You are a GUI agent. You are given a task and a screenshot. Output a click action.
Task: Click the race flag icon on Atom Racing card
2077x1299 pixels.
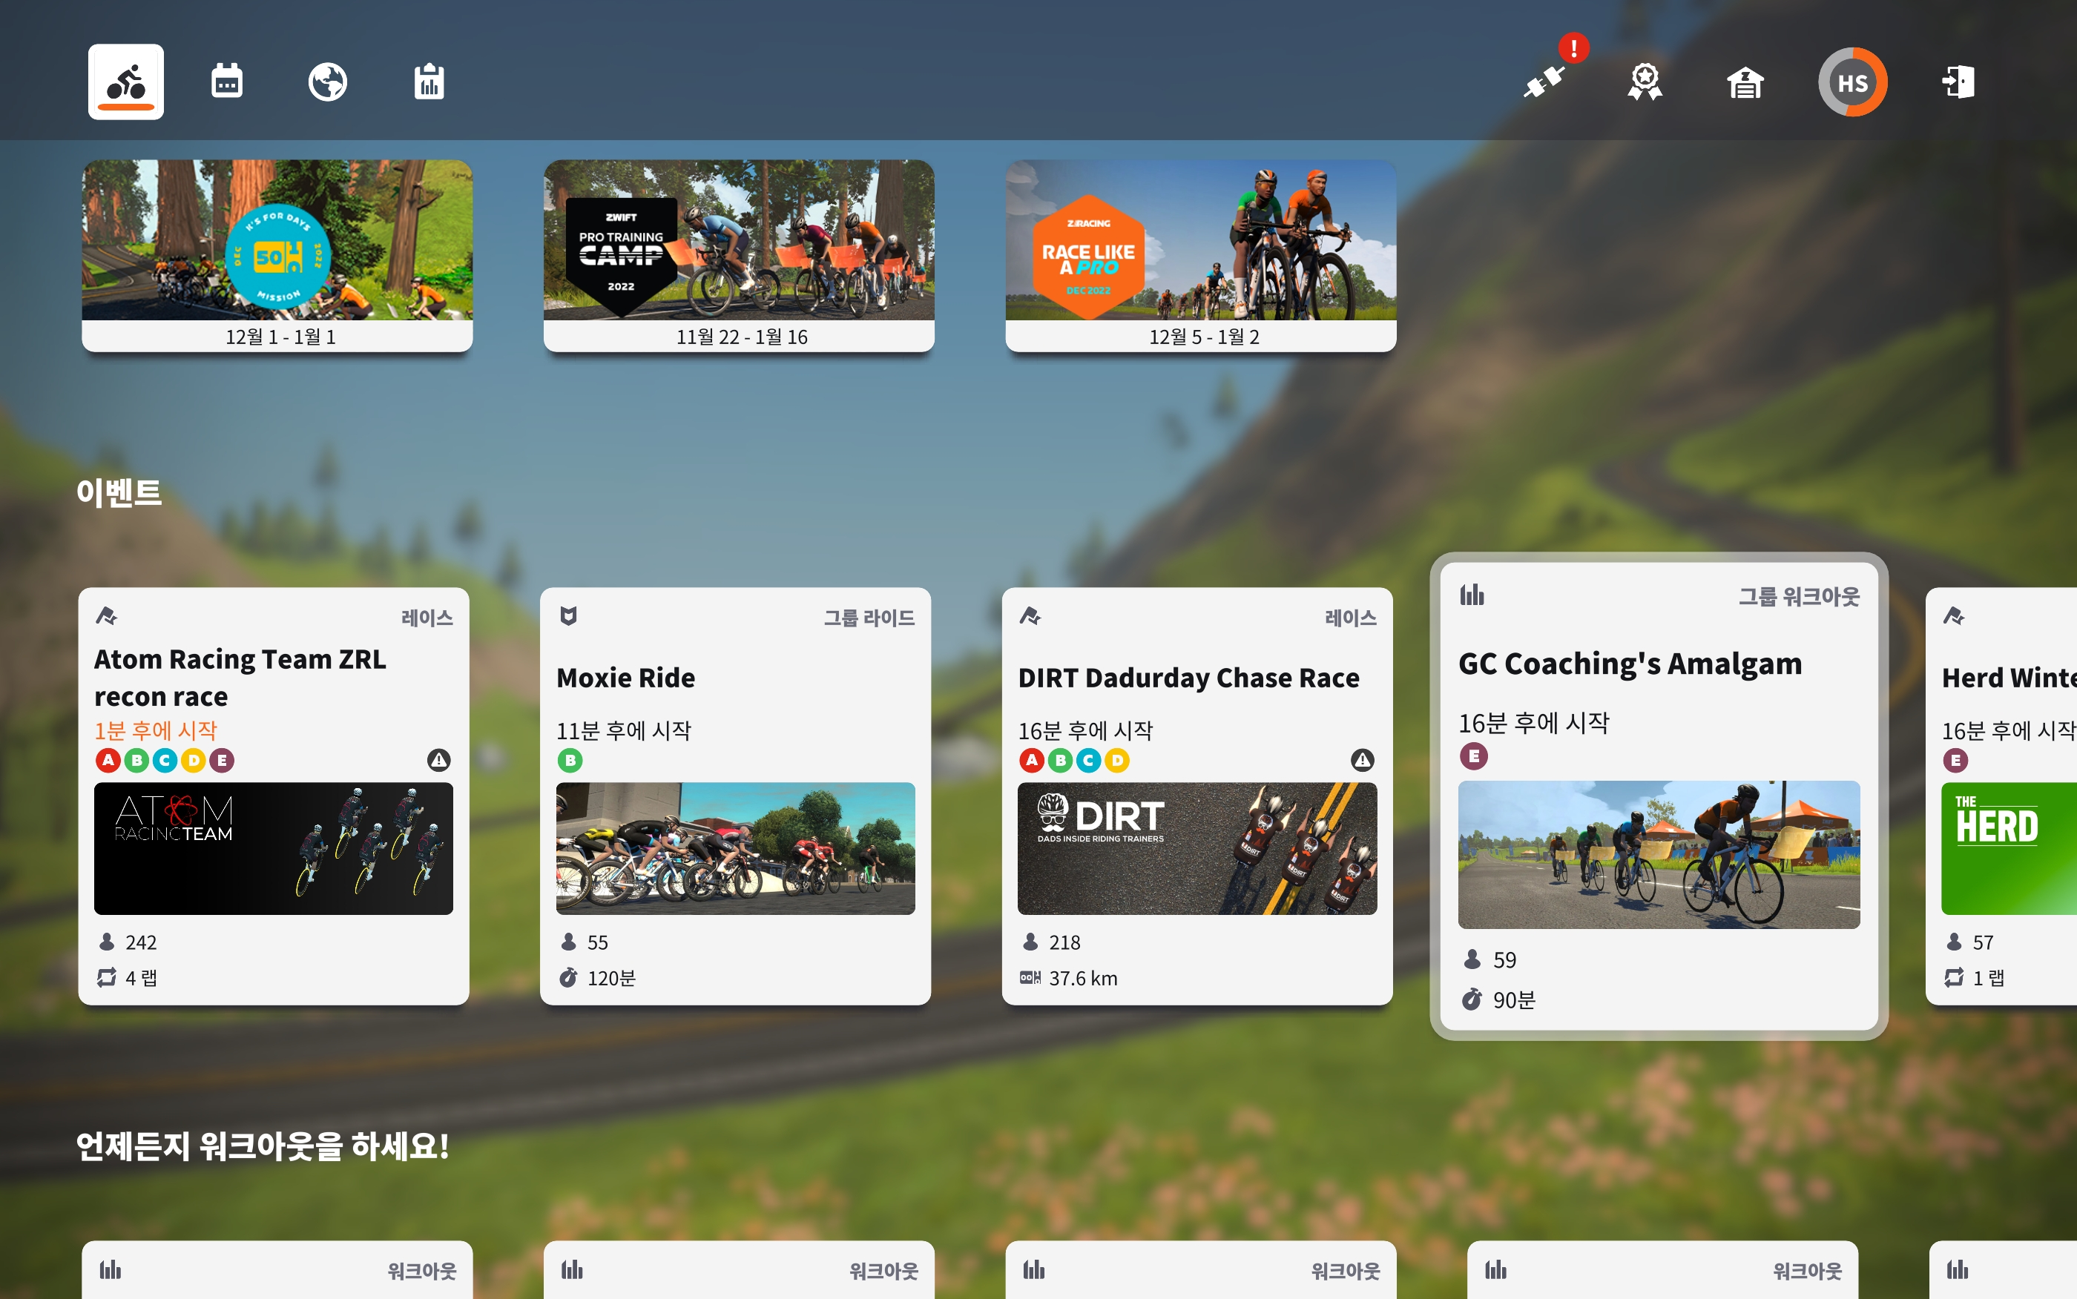pyautogui.click(x=107, y=616)
